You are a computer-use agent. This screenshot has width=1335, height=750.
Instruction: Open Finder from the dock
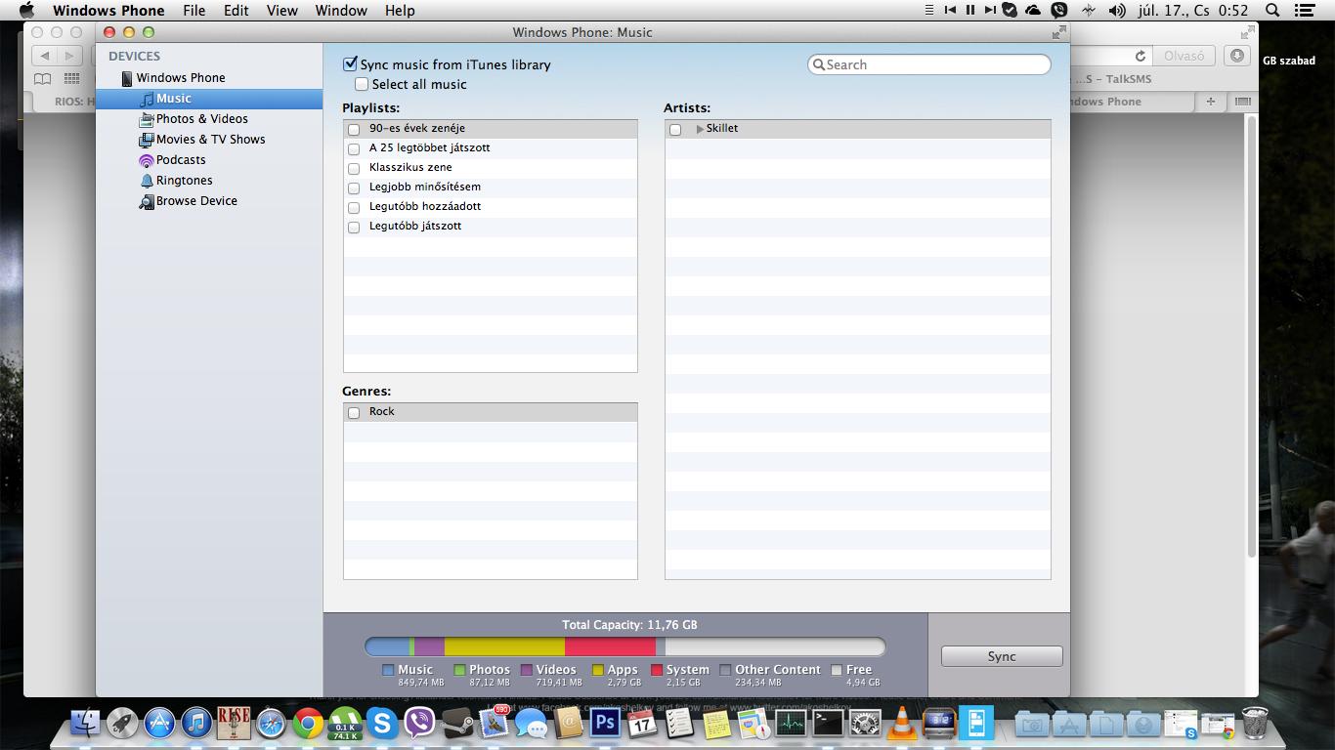(86, 723)
